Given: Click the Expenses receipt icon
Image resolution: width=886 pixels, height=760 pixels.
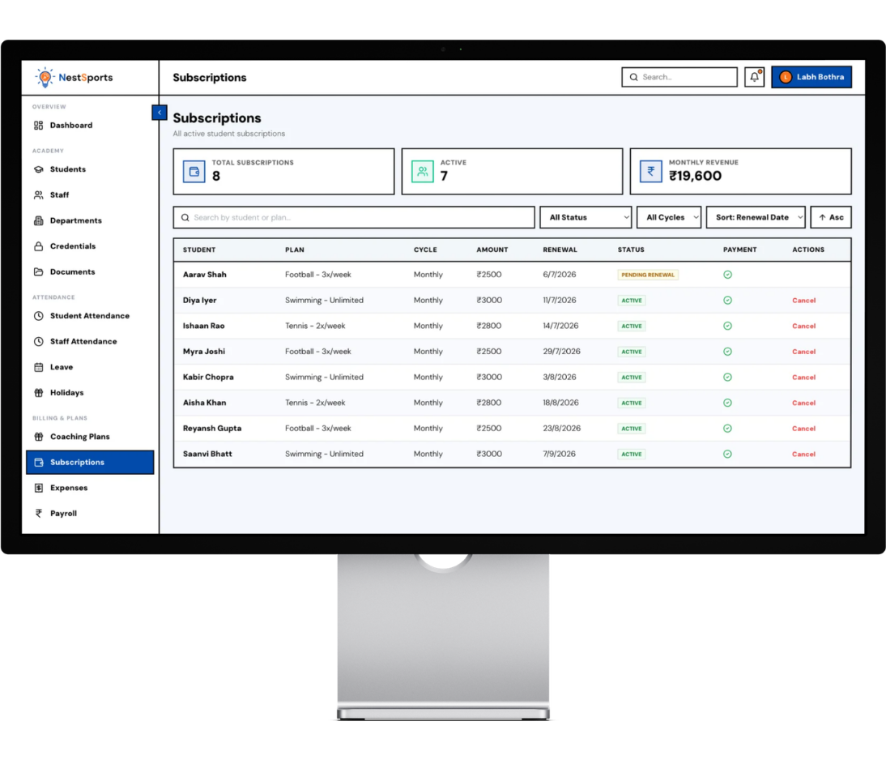Looking at the screenshot, I should (x=38, y=488).
